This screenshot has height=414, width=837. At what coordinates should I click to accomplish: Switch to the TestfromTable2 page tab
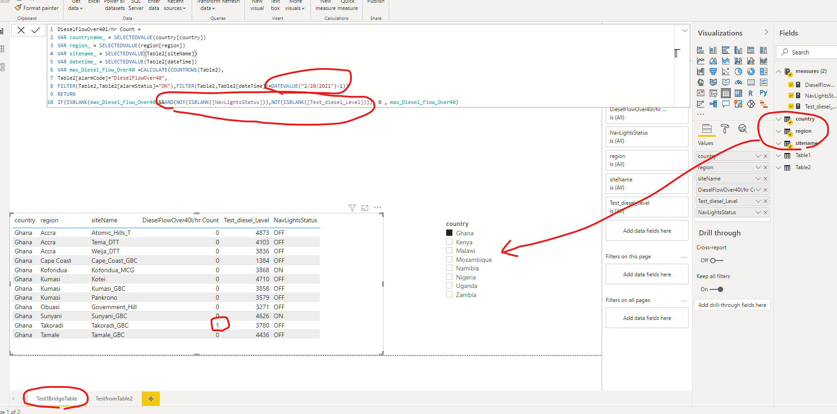point(114,399)
